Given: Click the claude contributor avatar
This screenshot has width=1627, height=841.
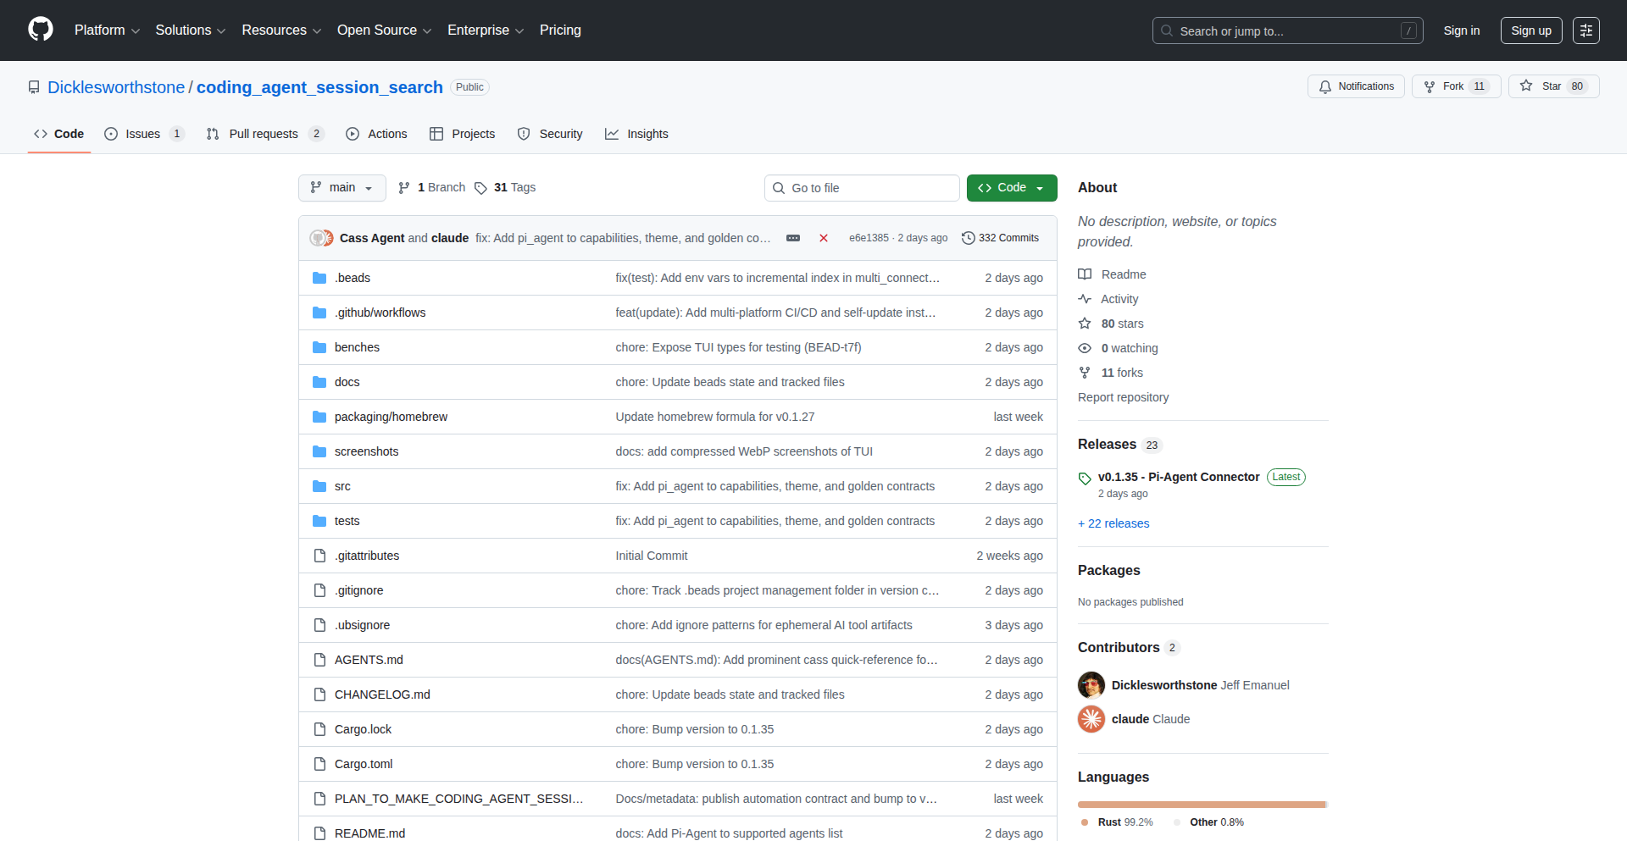Looking at the screenshot, I should click(x=1091, y=719).
